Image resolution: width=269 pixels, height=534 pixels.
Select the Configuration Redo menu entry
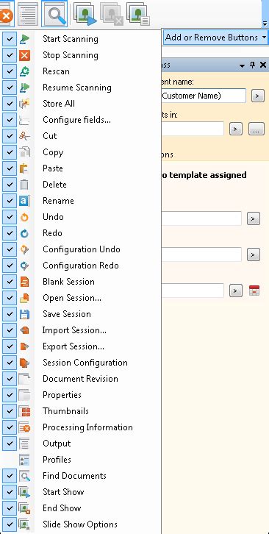(81, 266)
